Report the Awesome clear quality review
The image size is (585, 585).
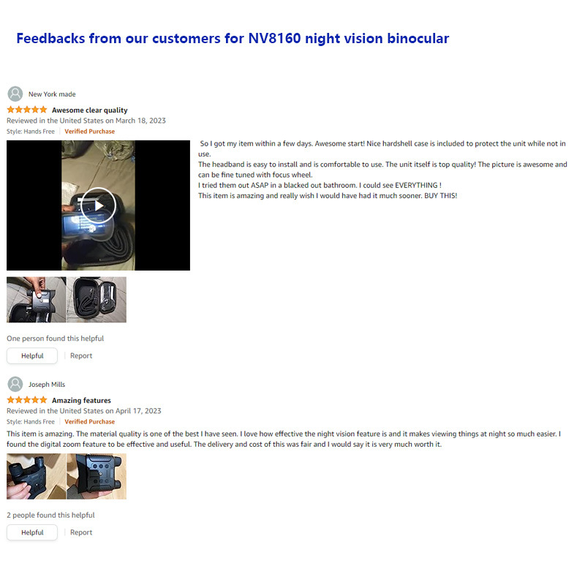[81, 356]
